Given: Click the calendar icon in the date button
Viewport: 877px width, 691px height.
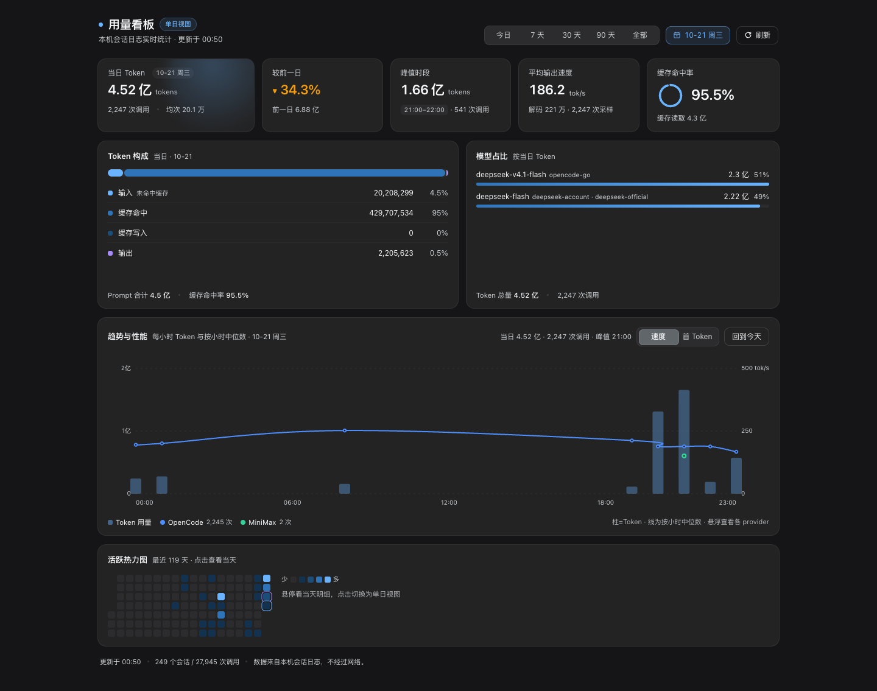Looking at the screenshot, I should pos(677,35).
